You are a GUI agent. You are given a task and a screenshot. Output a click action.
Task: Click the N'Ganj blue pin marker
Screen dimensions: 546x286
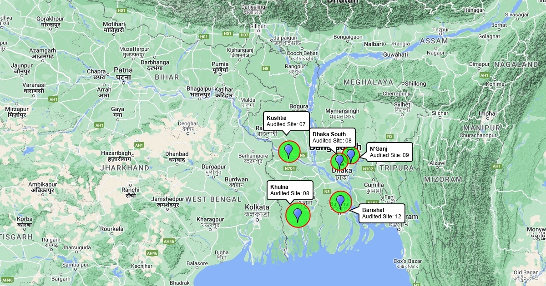351,156
